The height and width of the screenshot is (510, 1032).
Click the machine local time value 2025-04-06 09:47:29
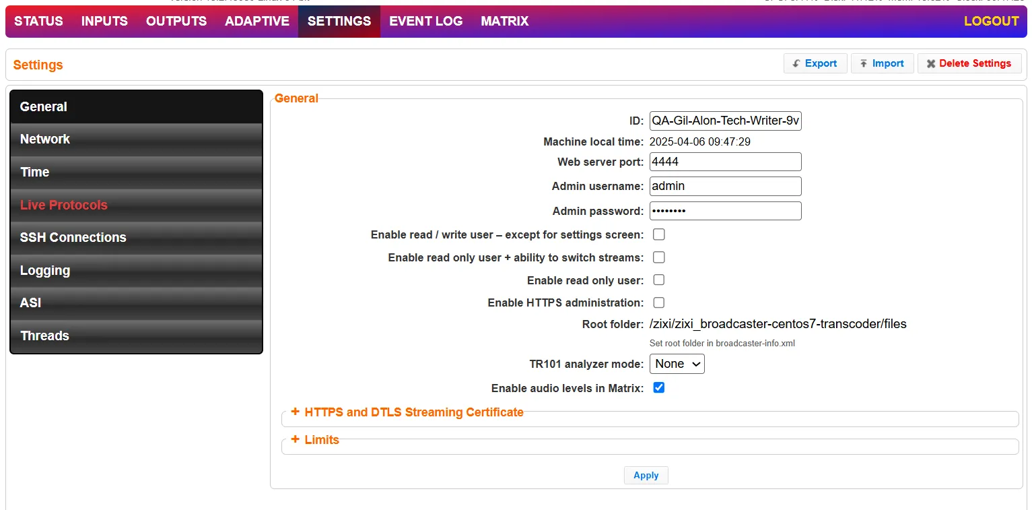click(x=700, y=142)
